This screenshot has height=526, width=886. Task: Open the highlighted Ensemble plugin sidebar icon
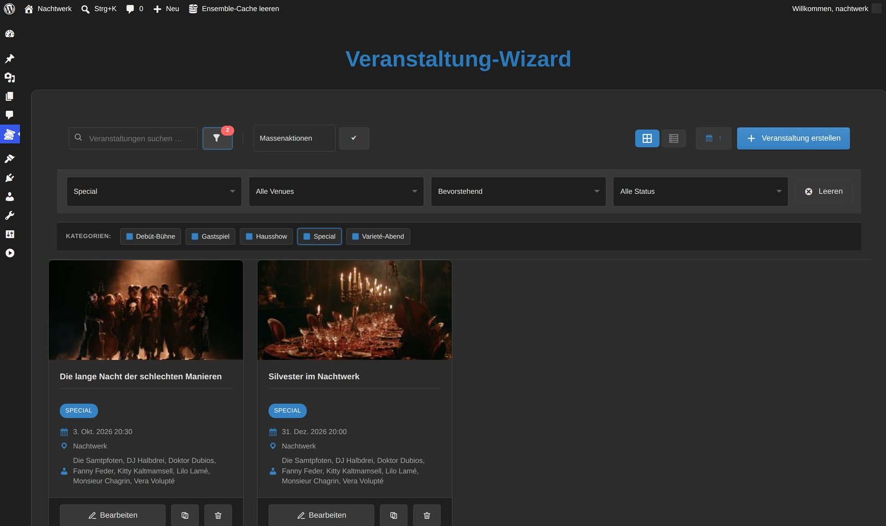[9, 134]
